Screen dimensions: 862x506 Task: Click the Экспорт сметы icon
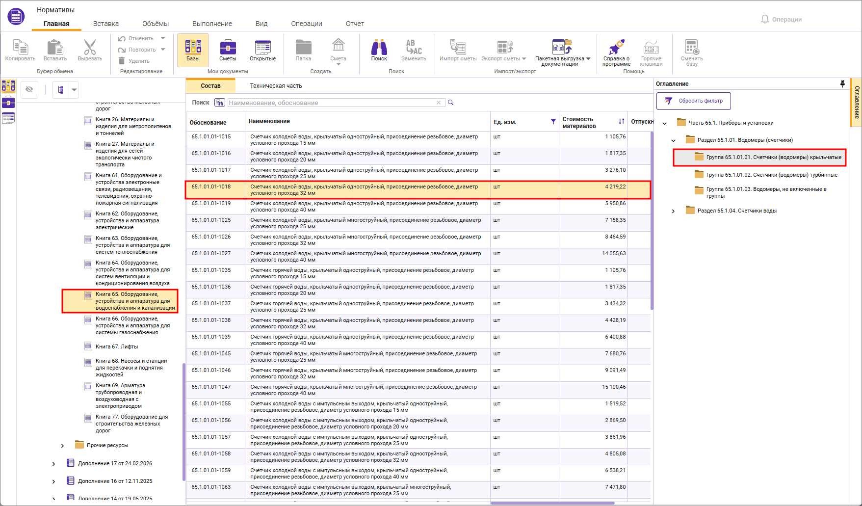[504, 47]
